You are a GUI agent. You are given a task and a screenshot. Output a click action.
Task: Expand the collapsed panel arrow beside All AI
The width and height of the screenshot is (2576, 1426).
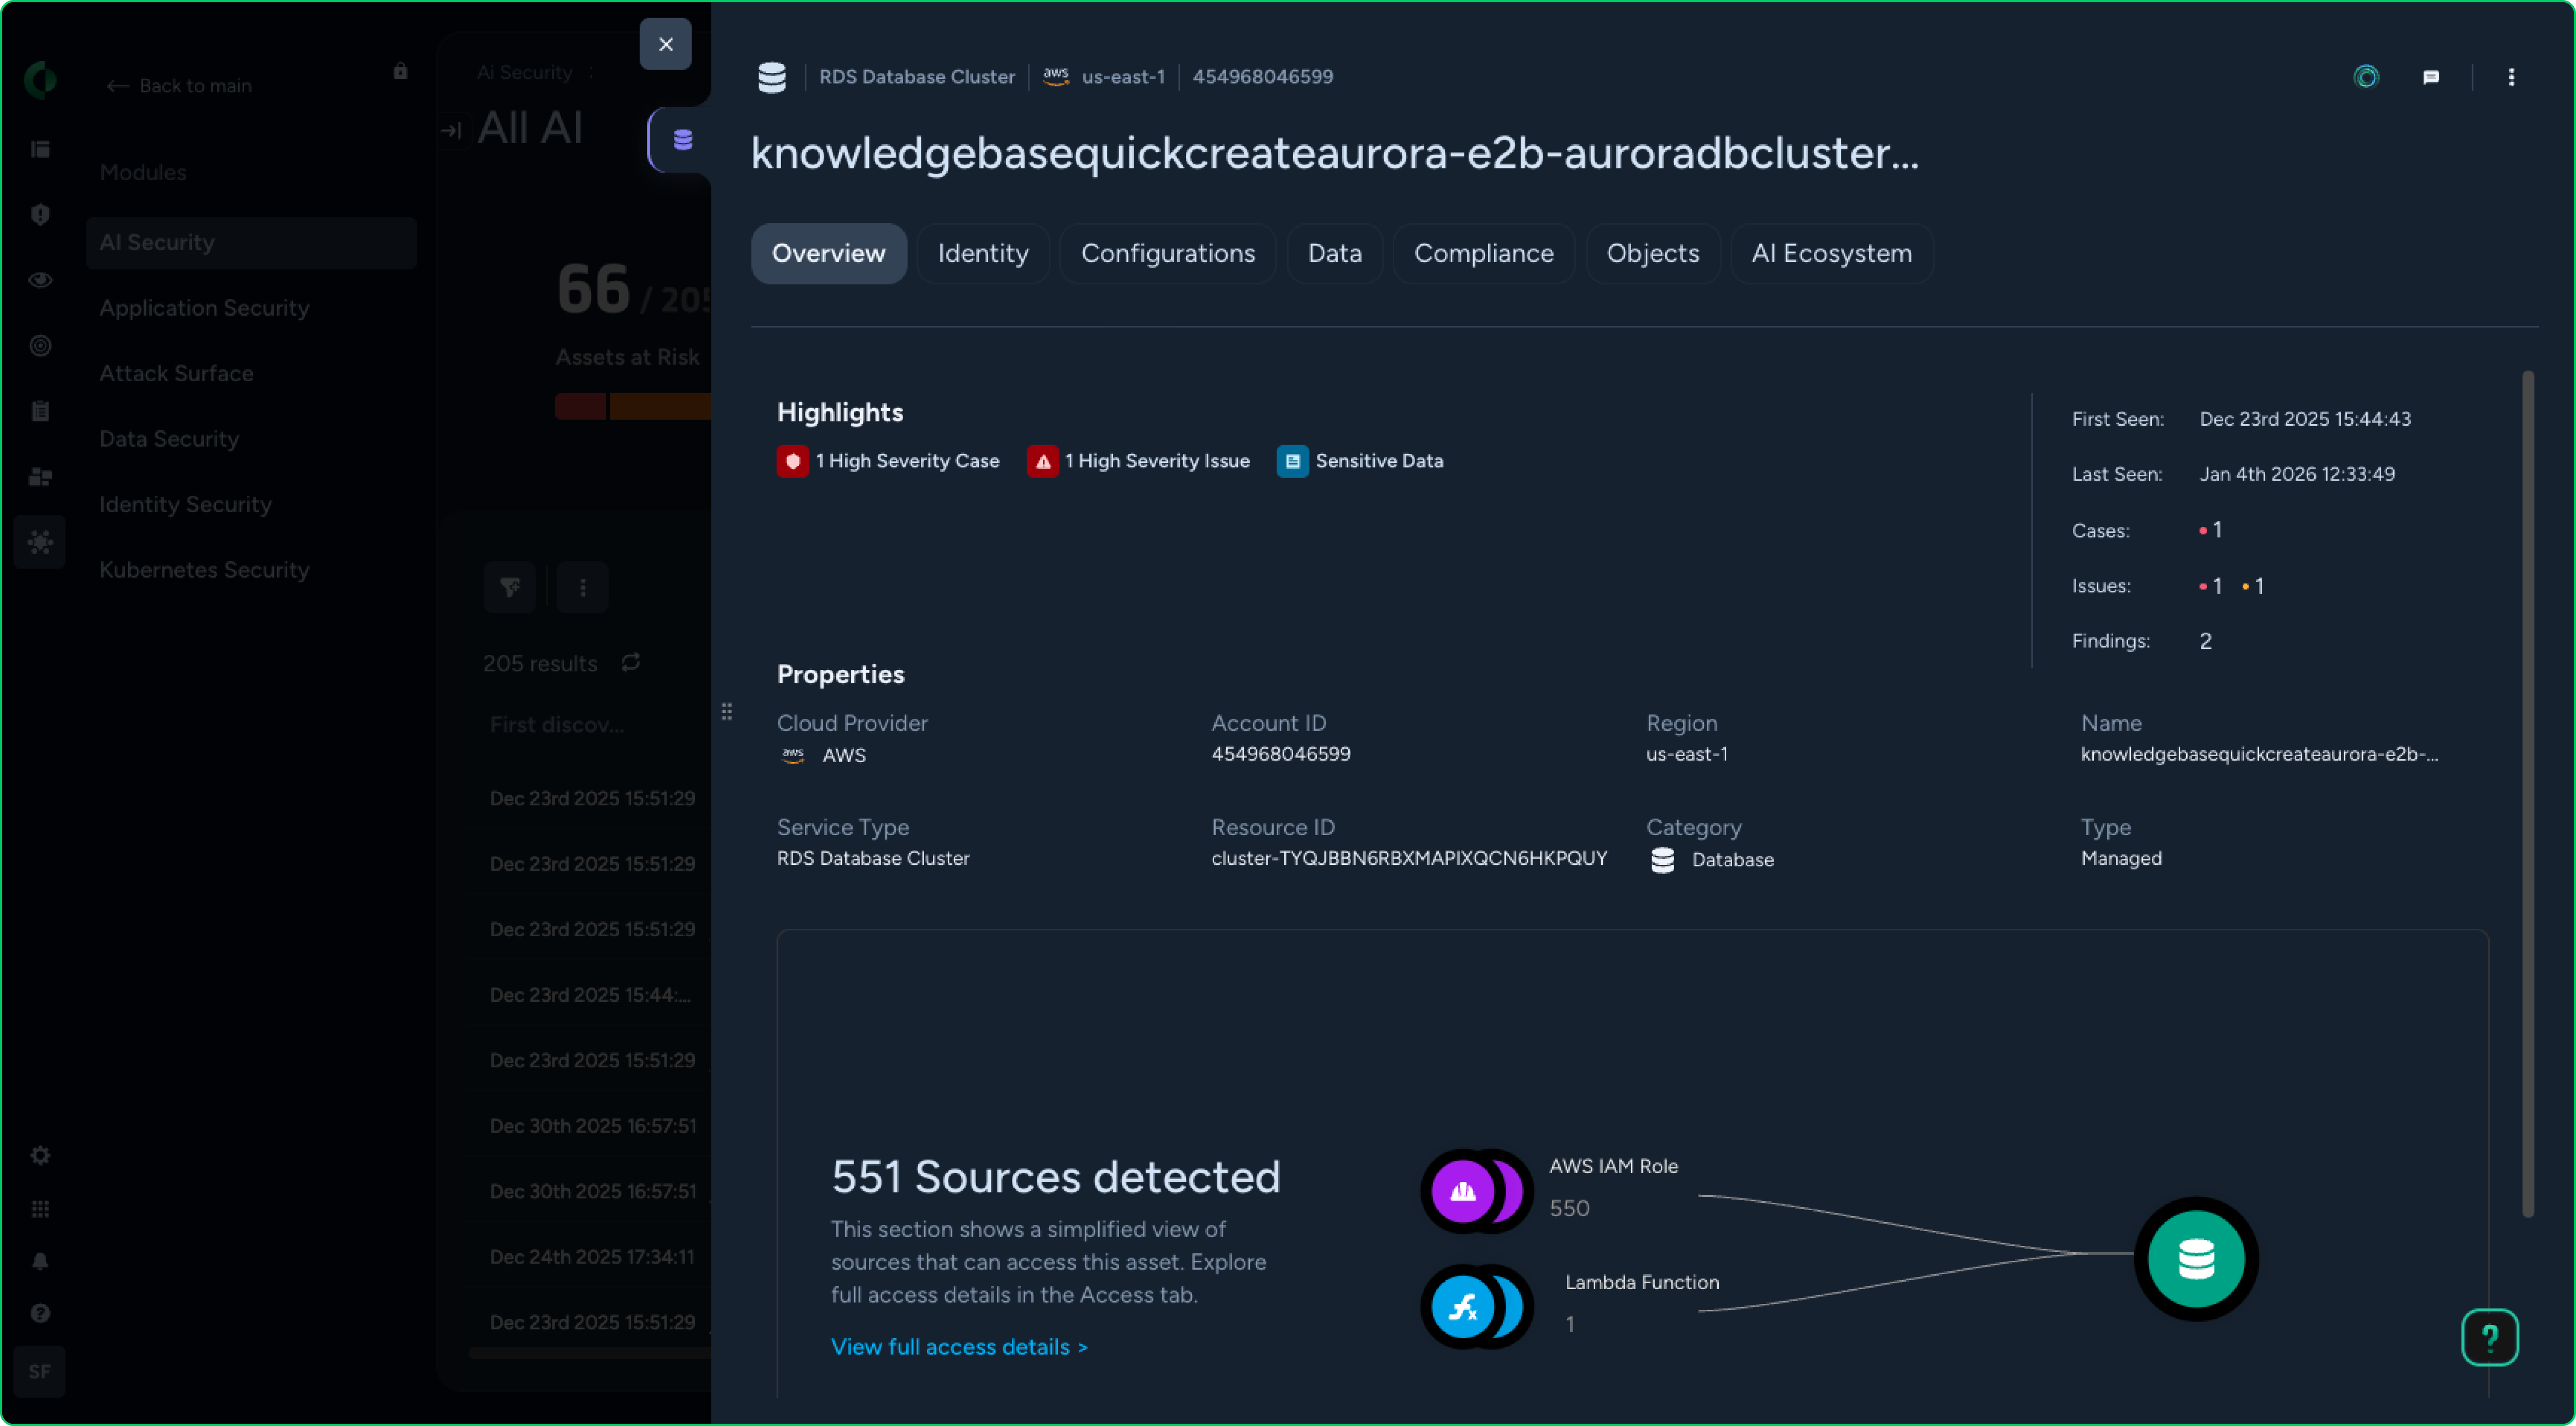451,130
